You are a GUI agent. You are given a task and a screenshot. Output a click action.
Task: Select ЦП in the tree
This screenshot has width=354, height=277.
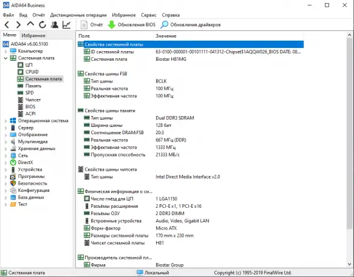(29, 65)
